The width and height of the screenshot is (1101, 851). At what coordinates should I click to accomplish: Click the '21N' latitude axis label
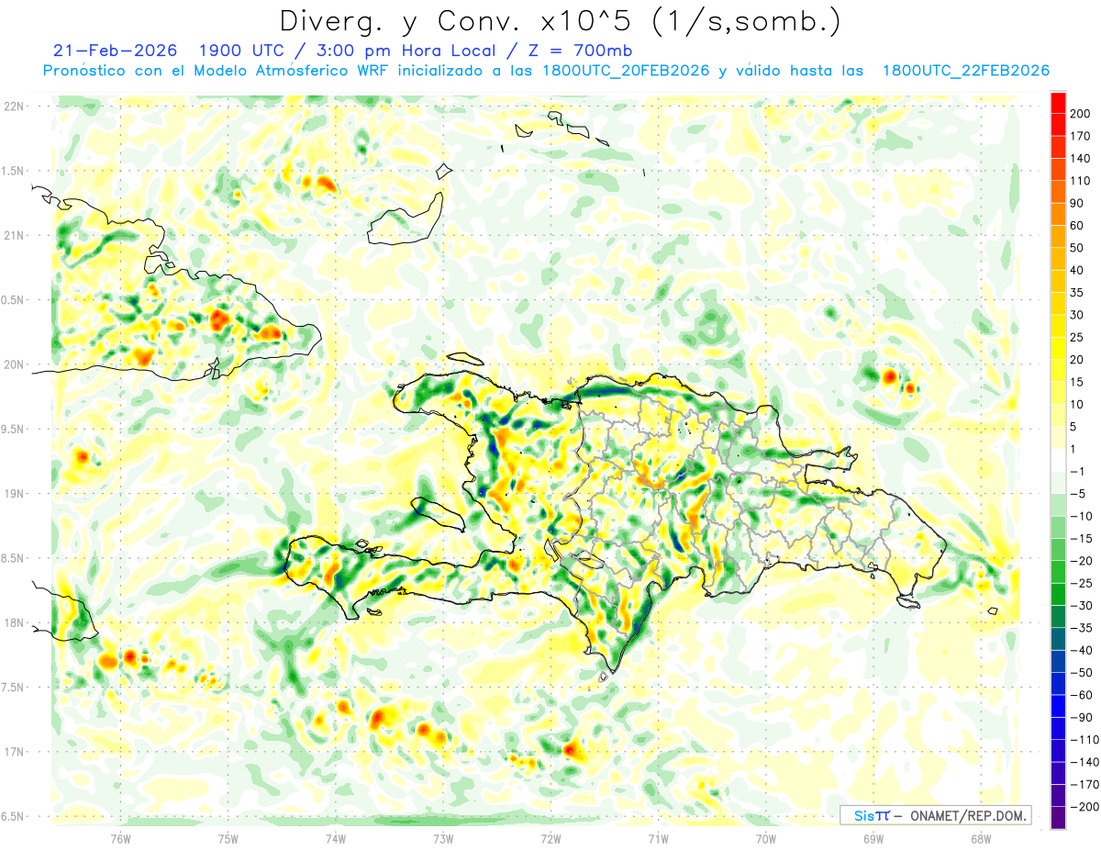click(x=13, y=235)
